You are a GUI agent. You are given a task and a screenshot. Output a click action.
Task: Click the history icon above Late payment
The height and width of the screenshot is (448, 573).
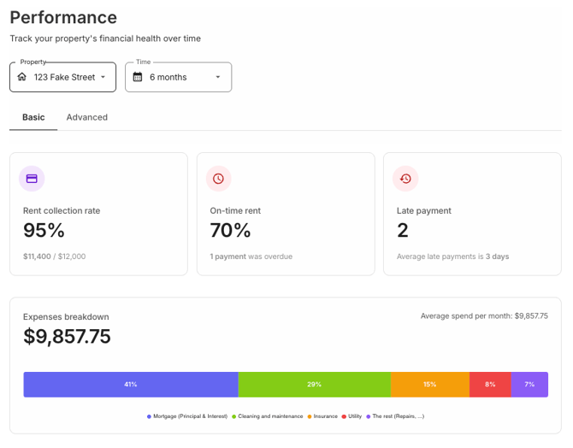pos(405,179)
